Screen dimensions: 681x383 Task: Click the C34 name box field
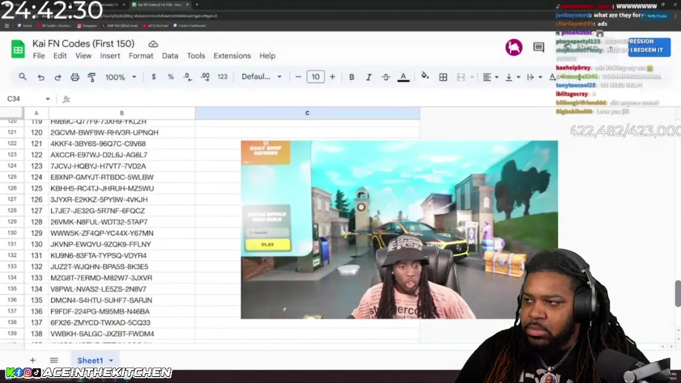point(24,99)
